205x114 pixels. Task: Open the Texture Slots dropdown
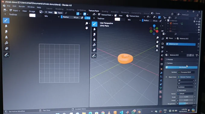point(136,16)
